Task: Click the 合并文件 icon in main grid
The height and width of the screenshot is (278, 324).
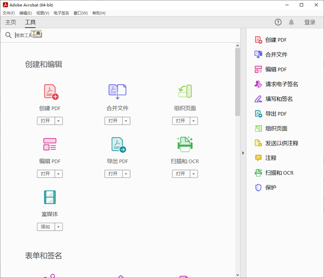Action: (x=117, y=92)
